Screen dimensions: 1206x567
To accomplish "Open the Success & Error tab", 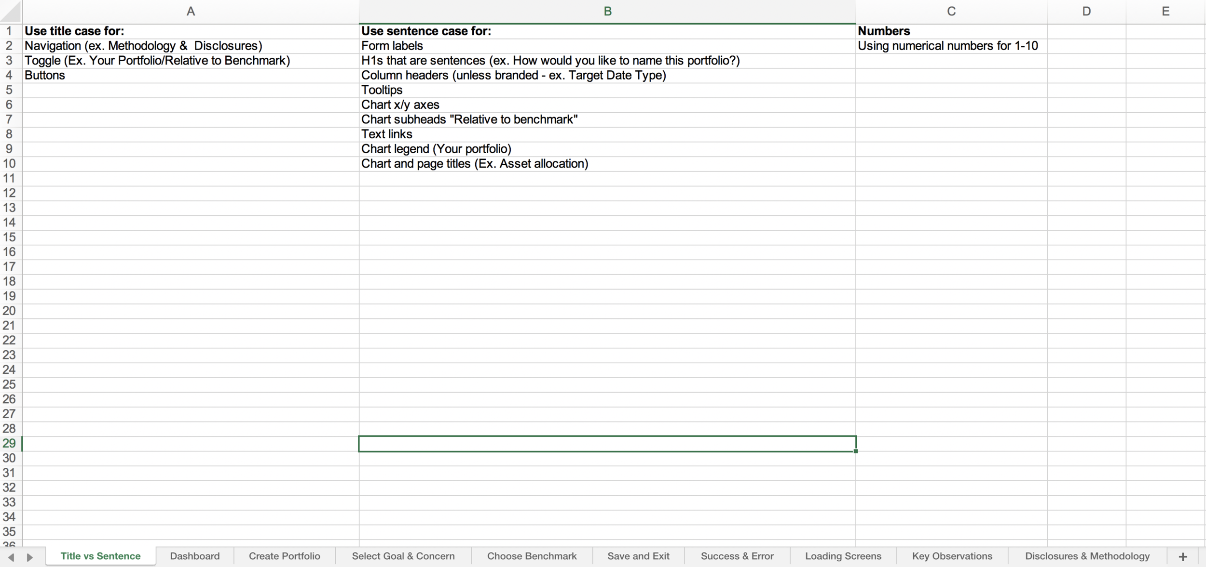I will pyautogui.click(x=738, y=556).
